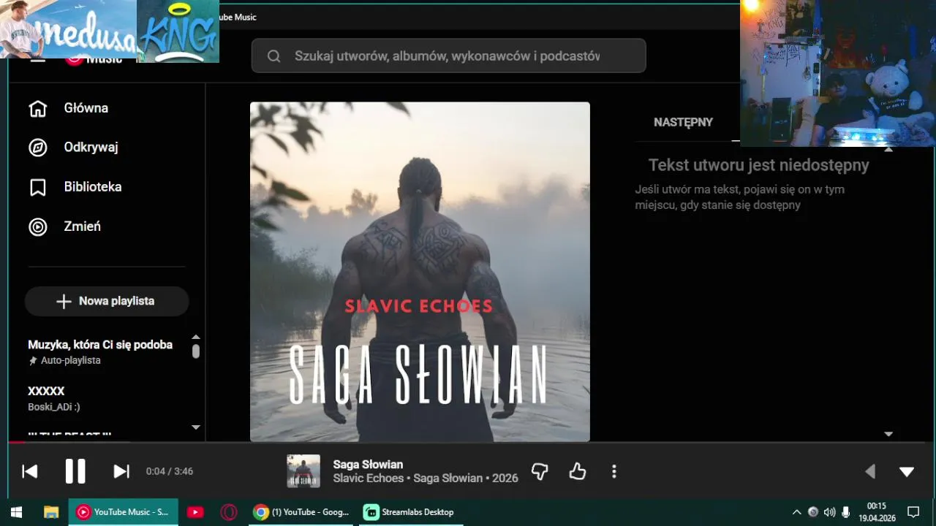Click the microphone tray icon
Image resolution: width=936 pixels, height=526 pixels.
846,512
